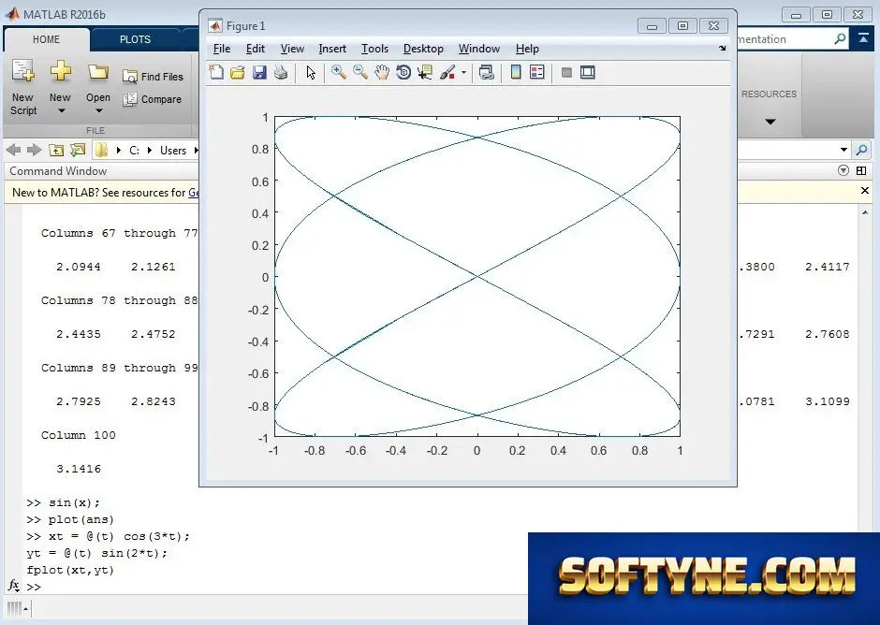Print the figure using printer icon

point(281,72)
